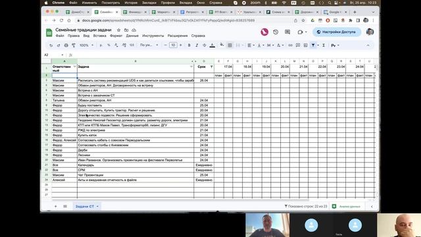Click the Borders icon
This screenshot has height=237, width=421.
(230, 45)
